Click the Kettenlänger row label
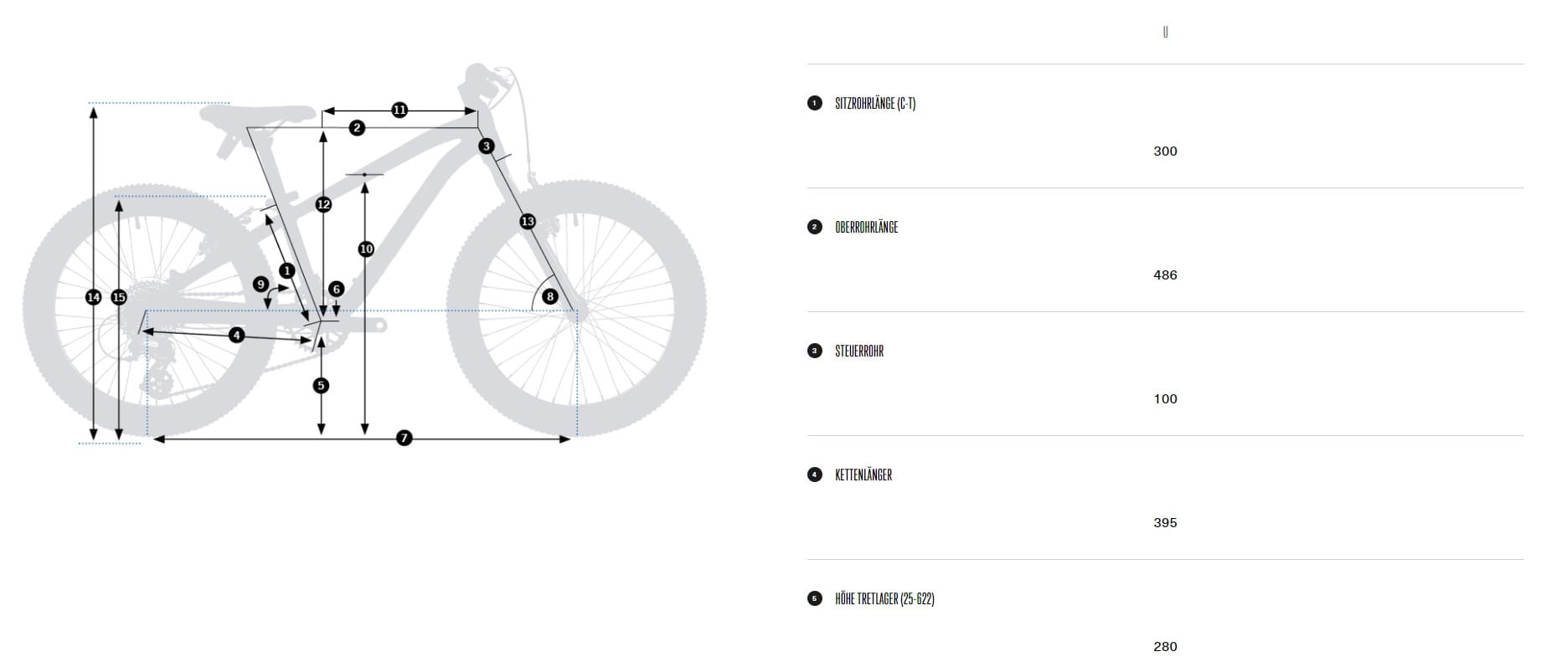This screenshot has height=667, width=1546. (863, 475)
